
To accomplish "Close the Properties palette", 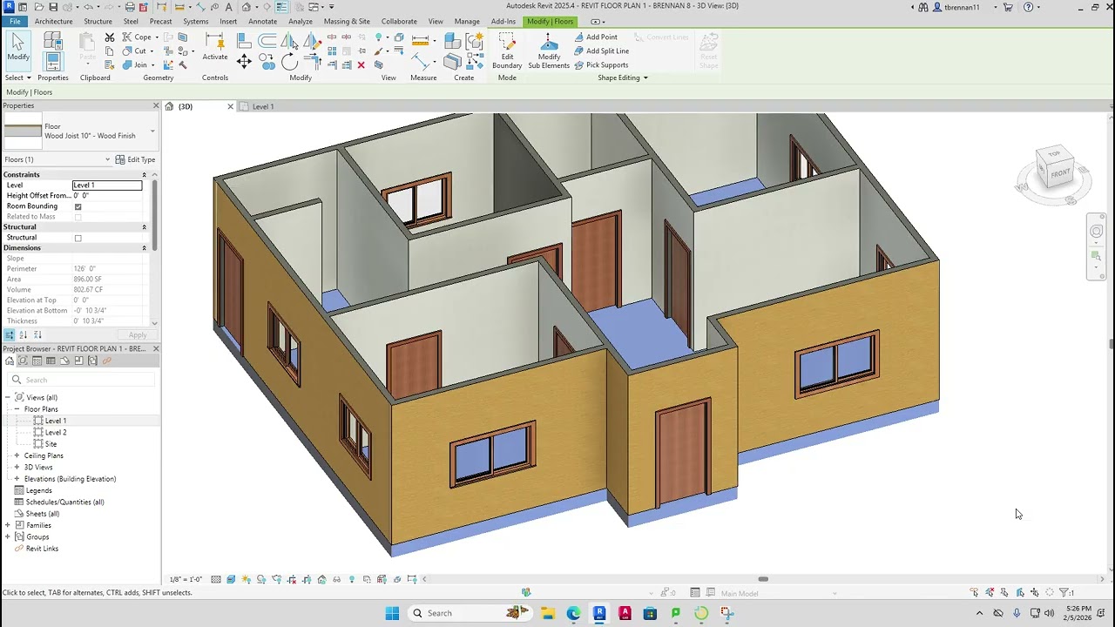I will click(156, 105).
